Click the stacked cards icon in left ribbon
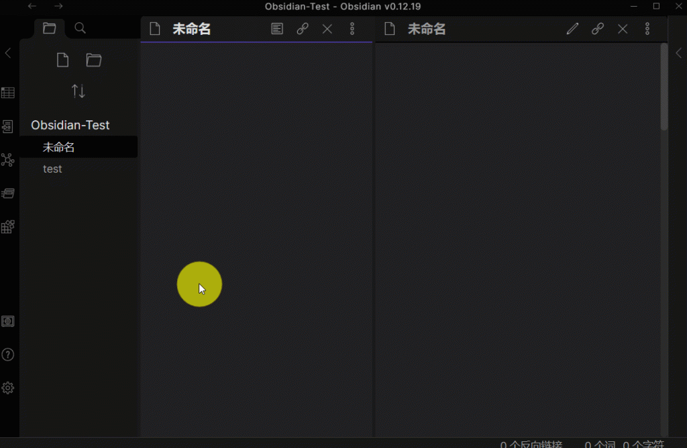This screenshot has height=448, width=687. [8, 193]
